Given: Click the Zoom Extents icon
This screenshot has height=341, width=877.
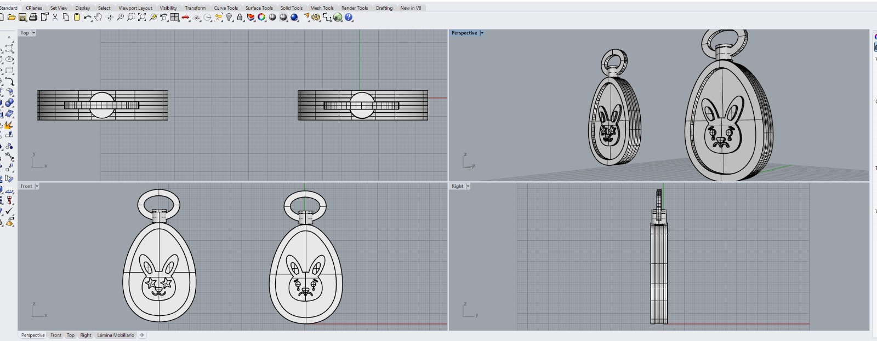Looking at the screenshot, I should coord(142,18).
